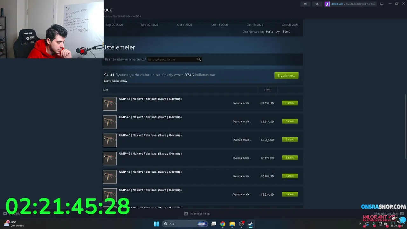407x229 pixels.
Task: Click the microphone tray icon
Action: tap(374, 224)
